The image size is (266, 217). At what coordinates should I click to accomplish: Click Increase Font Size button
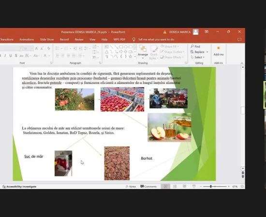(36, 49)
